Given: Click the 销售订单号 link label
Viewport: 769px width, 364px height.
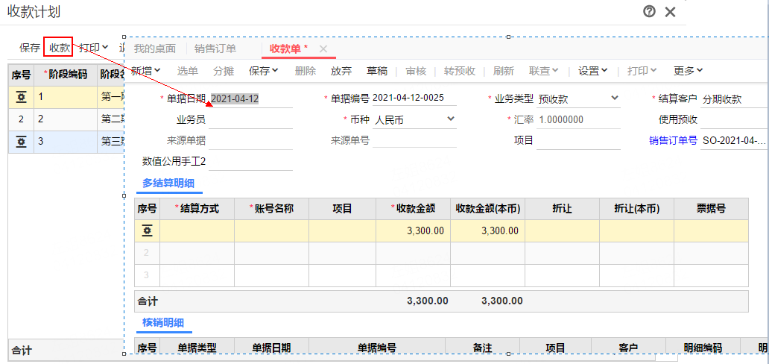Looking at the screenshot, I should click(x=673, y=140).
